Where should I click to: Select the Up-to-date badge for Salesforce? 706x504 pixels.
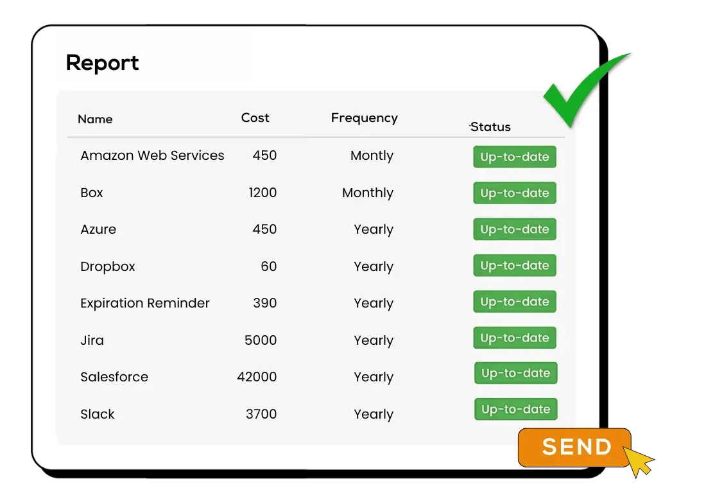[x=516, y=373]
